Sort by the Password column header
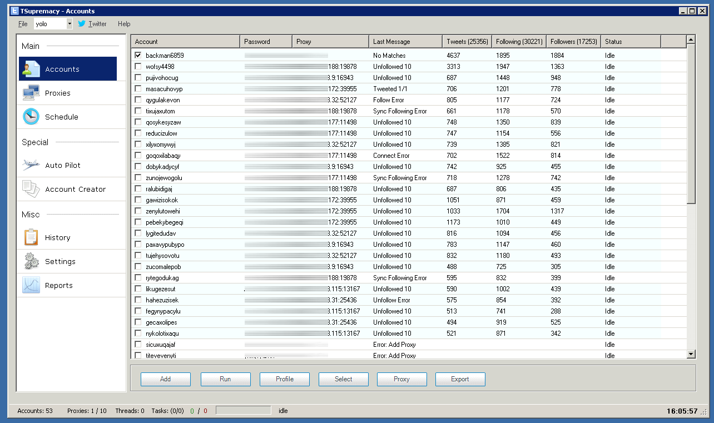Viewport: 714px width, 423px height. point(266,42)
